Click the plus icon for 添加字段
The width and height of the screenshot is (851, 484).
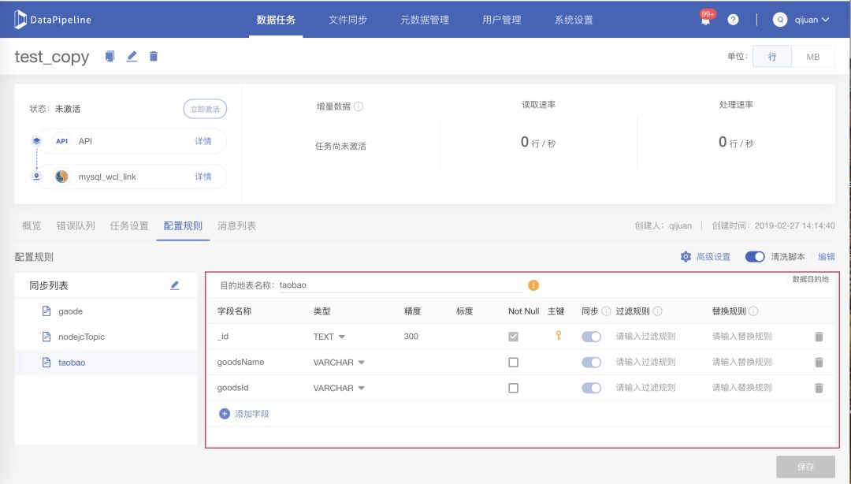click(x=224, y=414)
